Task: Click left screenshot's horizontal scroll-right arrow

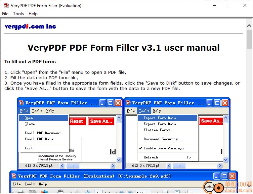Action: (113, 166)
